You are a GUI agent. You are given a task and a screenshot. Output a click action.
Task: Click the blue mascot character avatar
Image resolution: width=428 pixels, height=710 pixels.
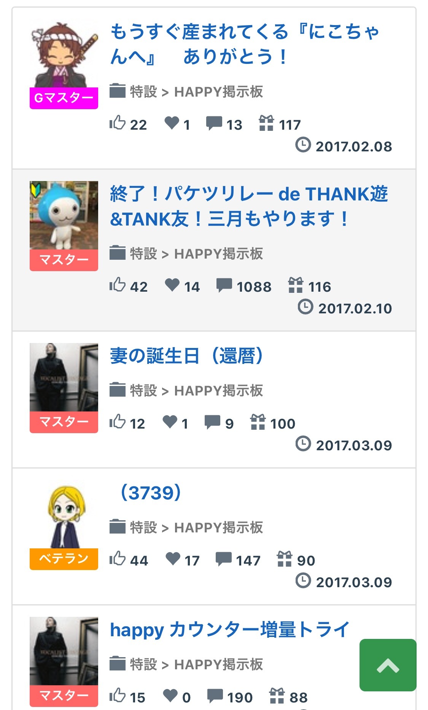click(64, 215)
